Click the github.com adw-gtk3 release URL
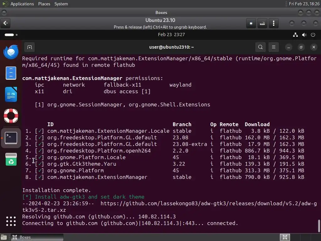This screenshot has width=321, height=241. [170, 207]
